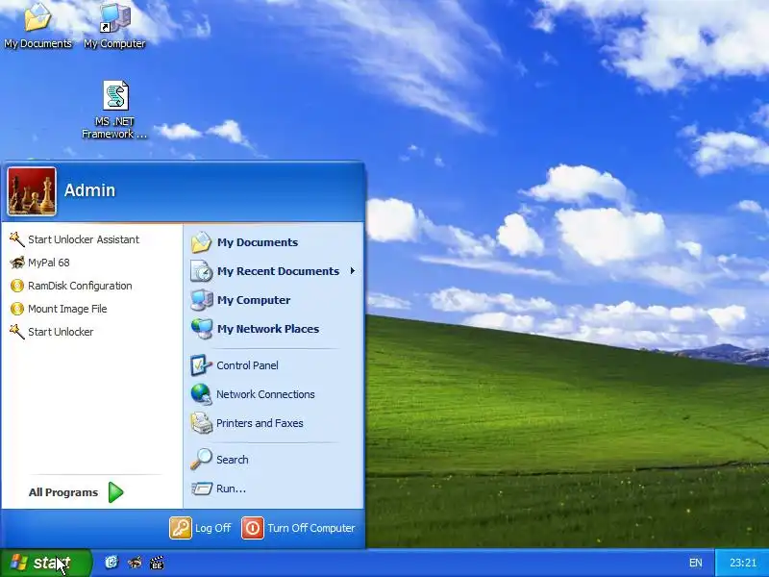769x577 pixels.
Task: Open Search from the Start menu
Action: click(x=274, y=460)
